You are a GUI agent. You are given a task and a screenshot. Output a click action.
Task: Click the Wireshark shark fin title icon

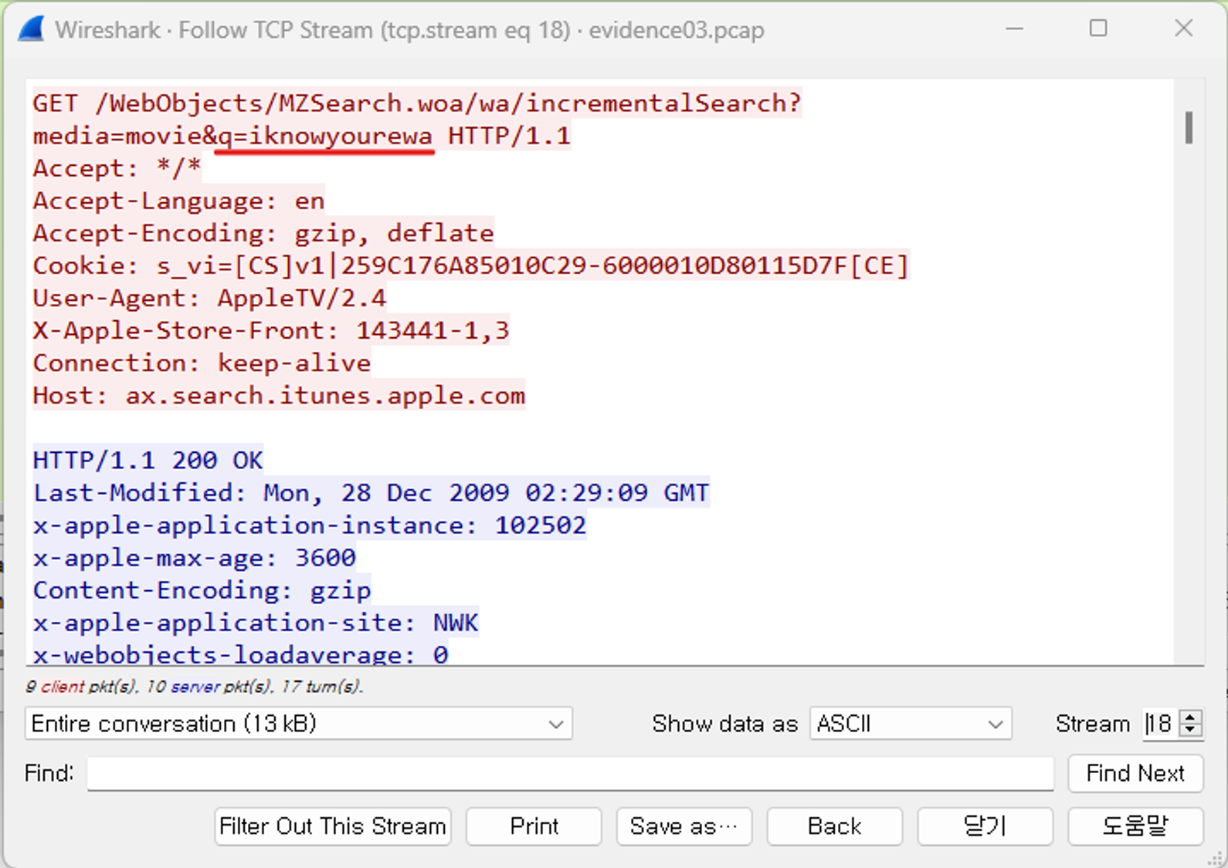(31, 29)
